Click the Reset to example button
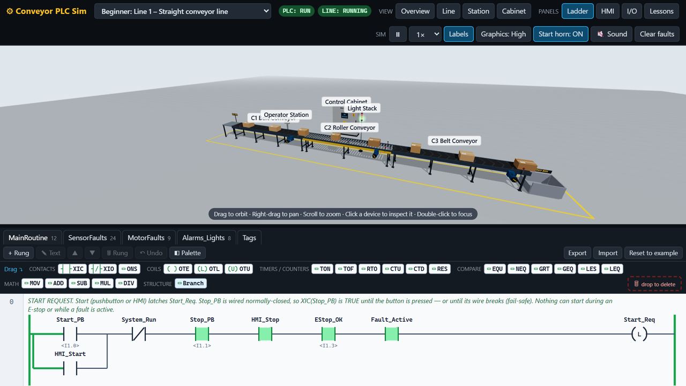Screen dimensions: 686x386 tap(653, 253)
